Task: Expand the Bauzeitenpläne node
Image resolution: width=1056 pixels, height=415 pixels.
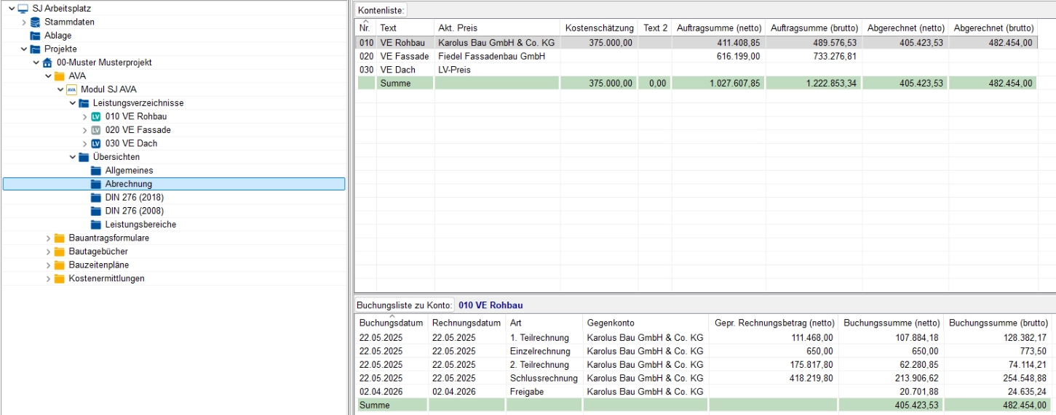Action: pos(48,265)
